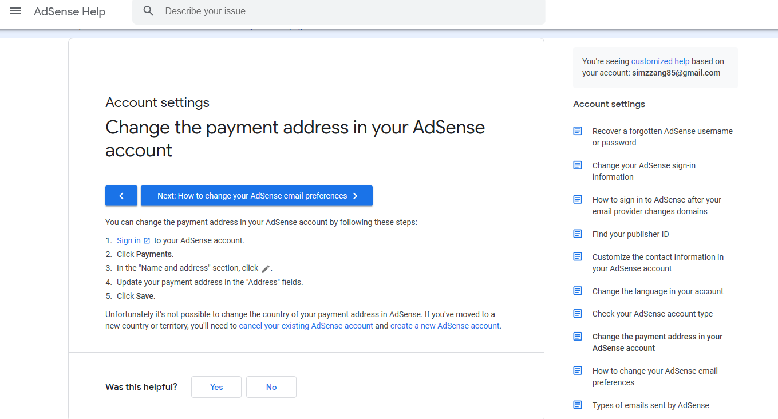Open create a new AdSense account link
The width and height of the screenshot is (778, 419).
tap(445, 326)
